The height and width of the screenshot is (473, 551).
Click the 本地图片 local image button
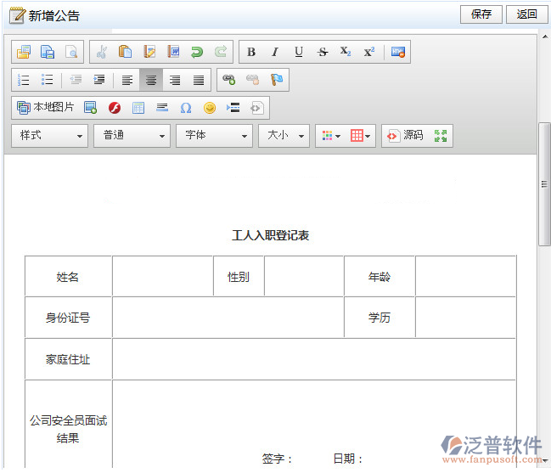point(45,108)
